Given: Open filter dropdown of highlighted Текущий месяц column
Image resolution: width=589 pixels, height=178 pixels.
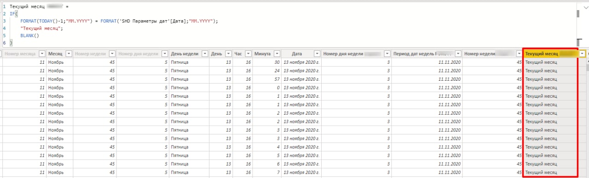Looking at the screenshot, I should (582, 54).
